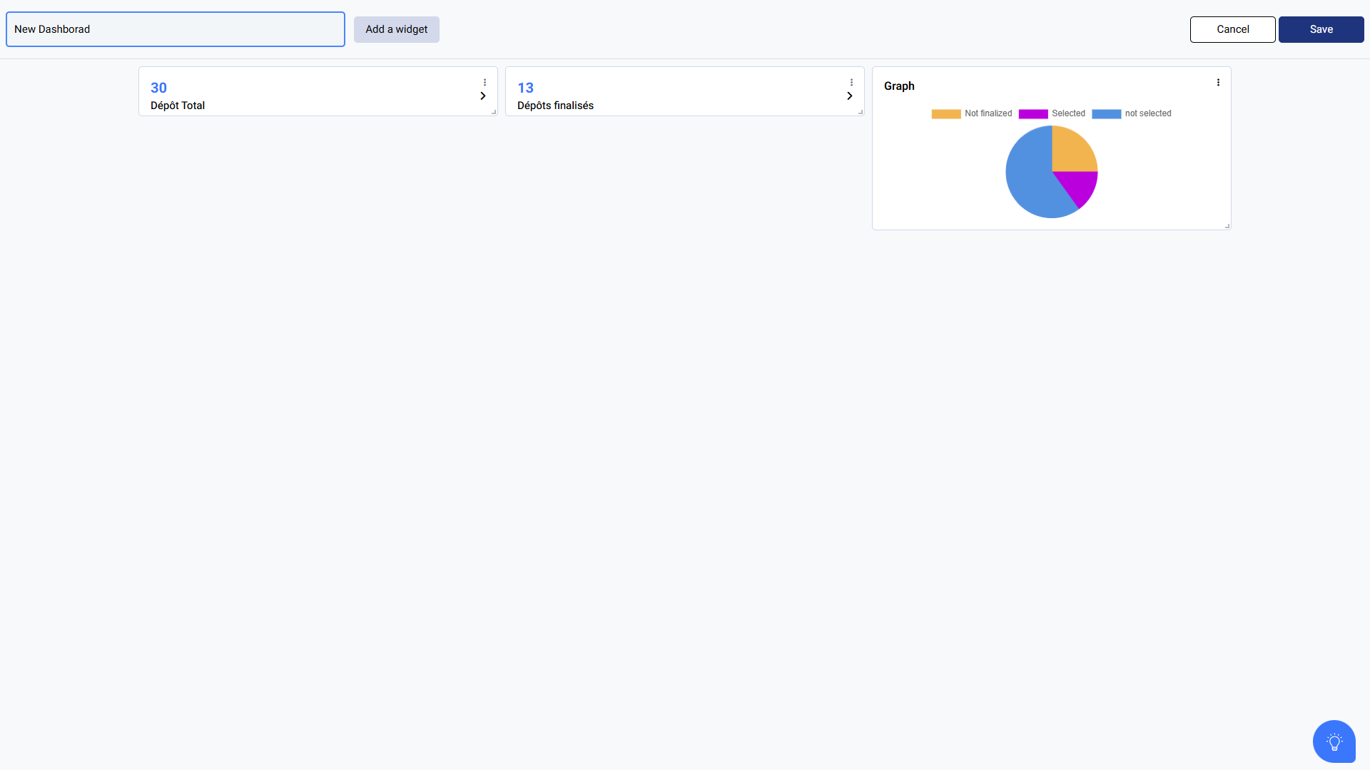Click the Add a widget button
The height and width of the screenshot is (770, 1370).
[396, 29]
